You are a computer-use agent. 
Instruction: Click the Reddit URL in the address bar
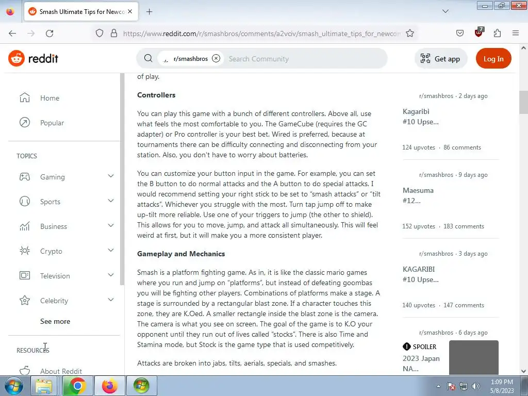coord(261,34)
